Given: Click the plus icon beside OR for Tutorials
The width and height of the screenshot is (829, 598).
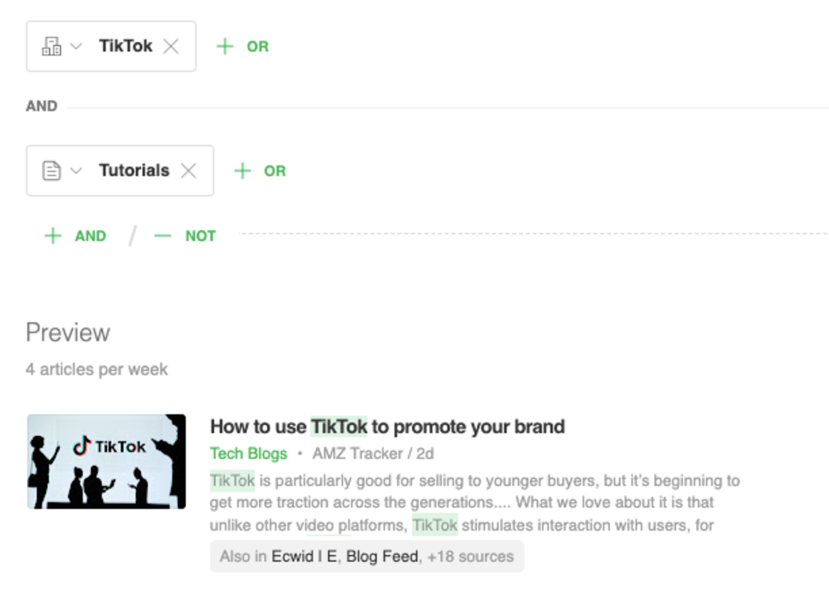Looking at the screenshot, I should [x=242, y=170].
